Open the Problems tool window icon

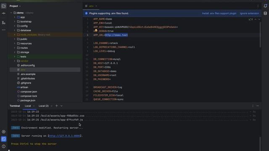pyautogui.click(x=4, y=146)
